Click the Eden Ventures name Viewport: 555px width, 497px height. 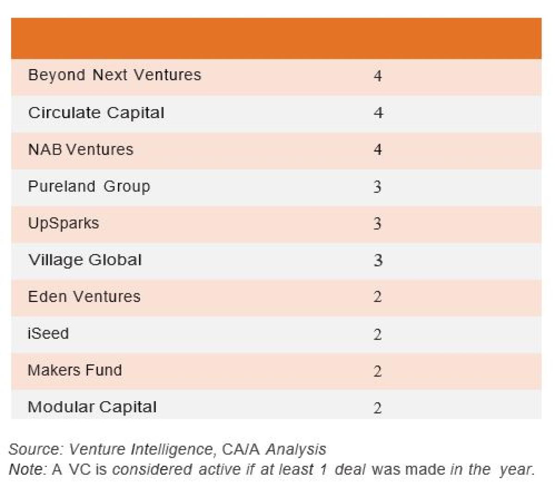coord(84,296)
